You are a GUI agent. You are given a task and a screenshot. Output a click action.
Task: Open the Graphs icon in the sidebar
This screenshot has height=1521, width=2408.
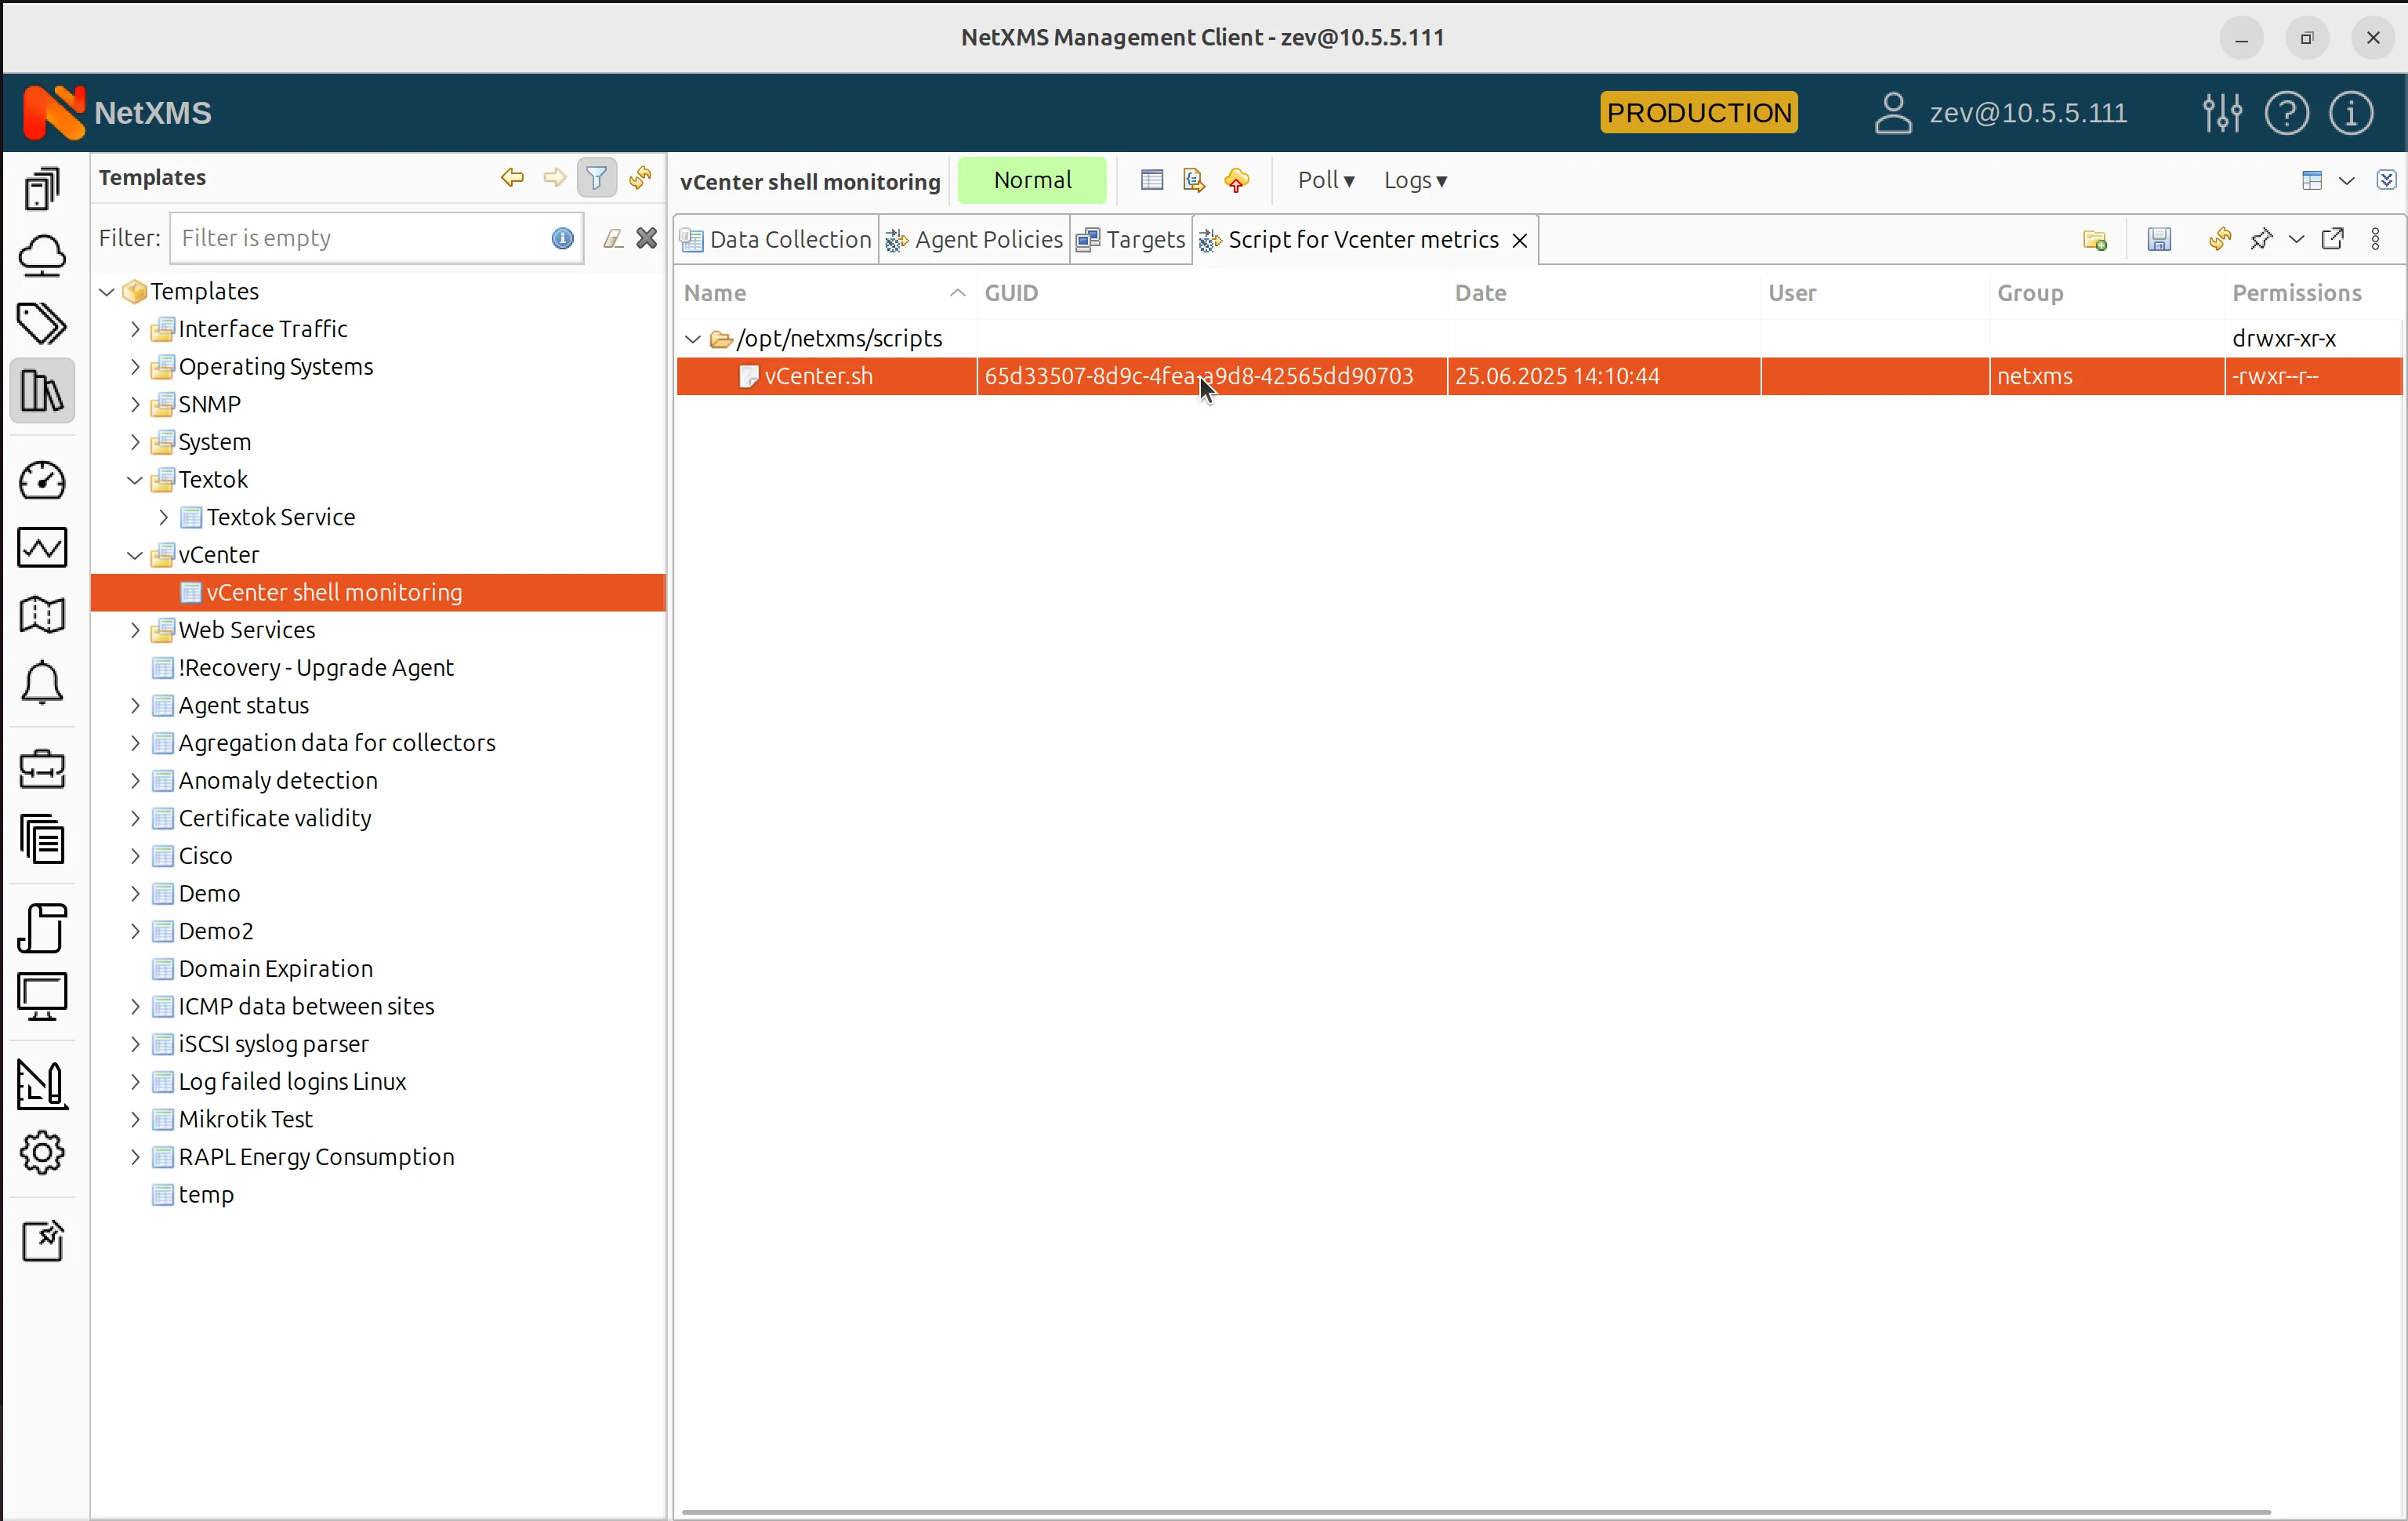pos(42,547)
